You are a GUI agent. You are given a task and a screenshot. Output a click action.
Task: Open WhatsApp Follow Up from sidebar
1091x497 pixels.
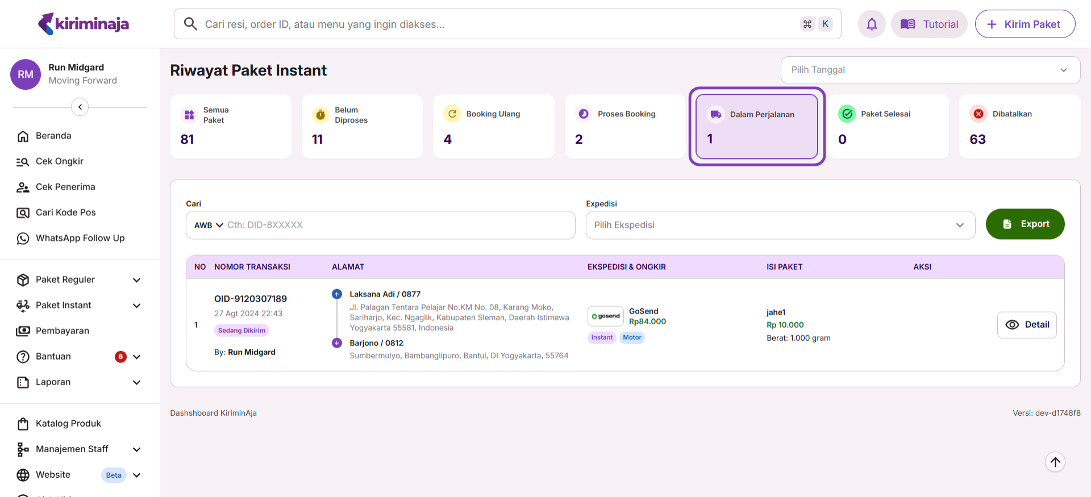point(80,238)
